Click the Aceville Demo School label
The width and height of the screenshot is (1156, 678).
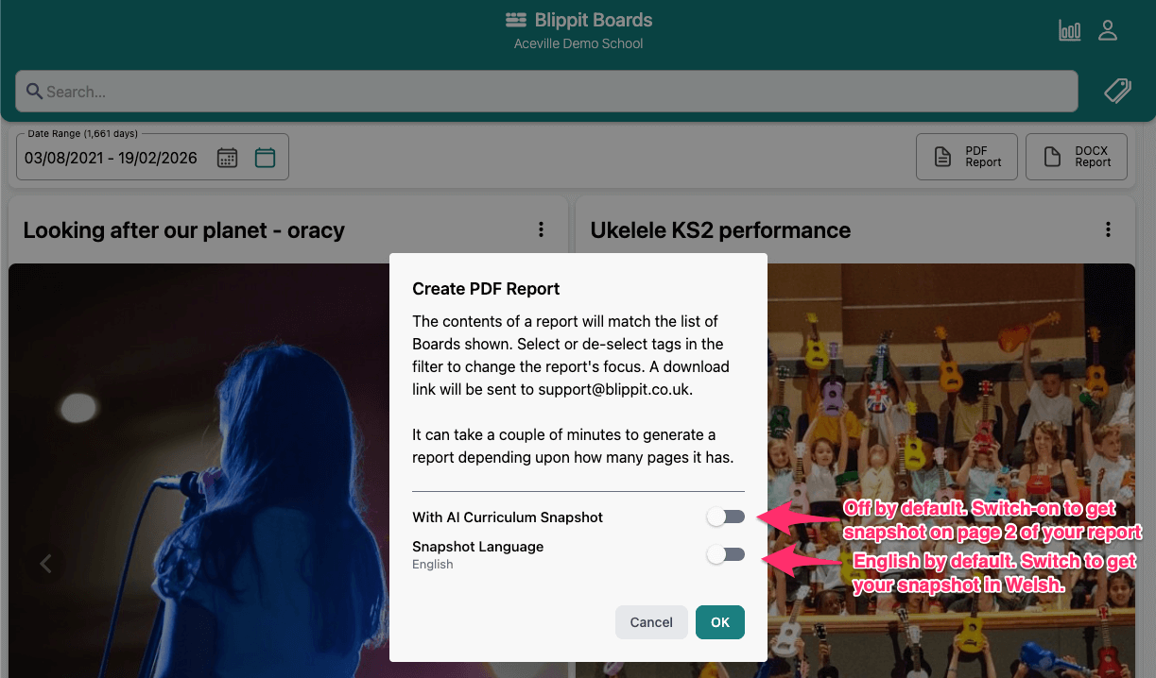(578, 43)
